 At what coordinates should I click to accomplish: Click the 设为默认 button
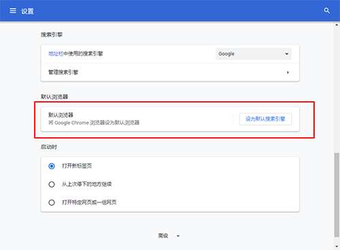(x=265, y=119)
